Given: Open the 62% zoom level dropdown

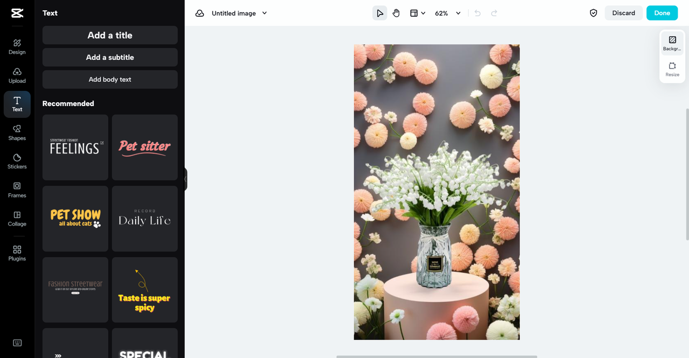Looking at the screenshot, I should [448, 13].
